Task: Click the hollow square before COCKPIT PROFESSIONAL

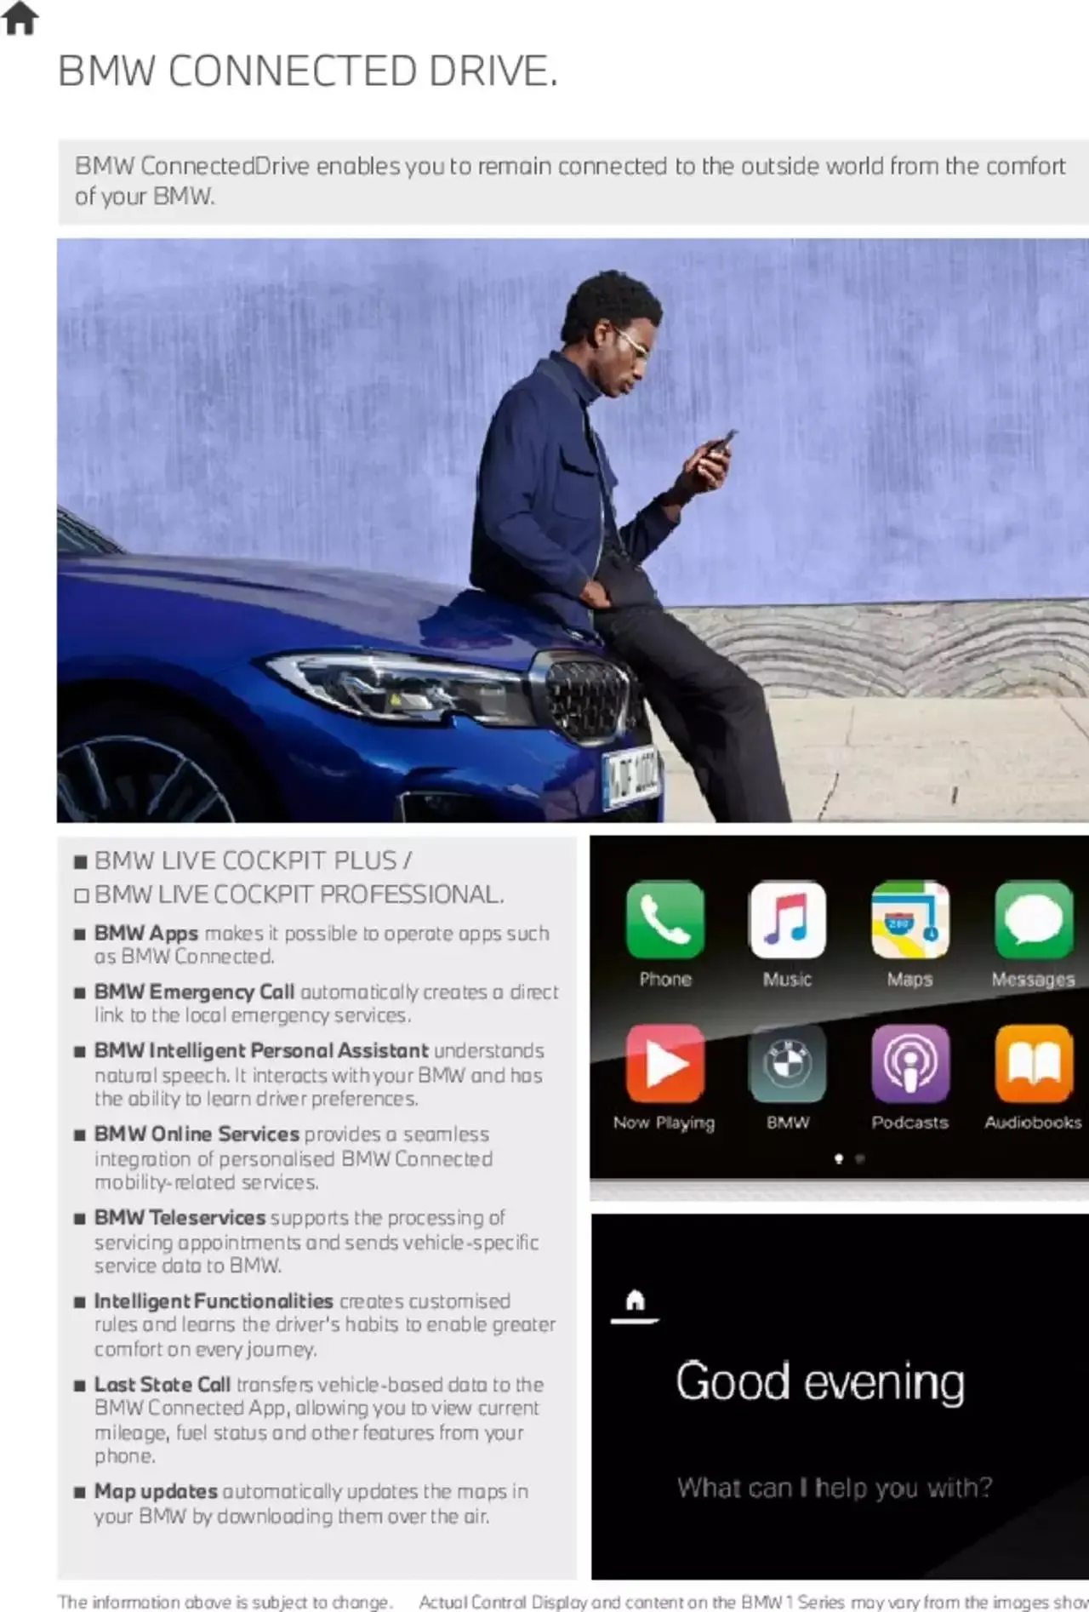Action: coord(81,895)
